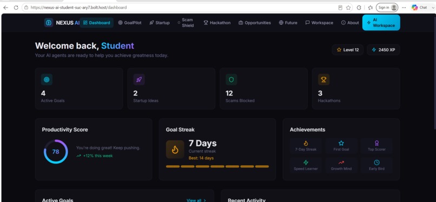Image resolution: width=436 pixels, height=202 pixels.
Task: Add the page to favorites with star icon
Action: (x=348, y=8)
